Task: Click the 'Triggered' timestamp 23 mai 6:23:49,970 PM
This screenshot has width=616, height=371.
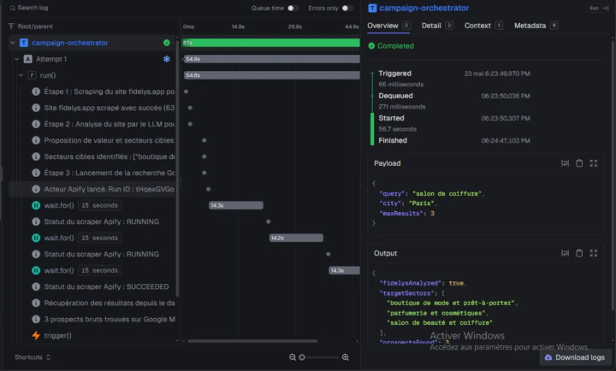Action: click(x=497, y=74)
